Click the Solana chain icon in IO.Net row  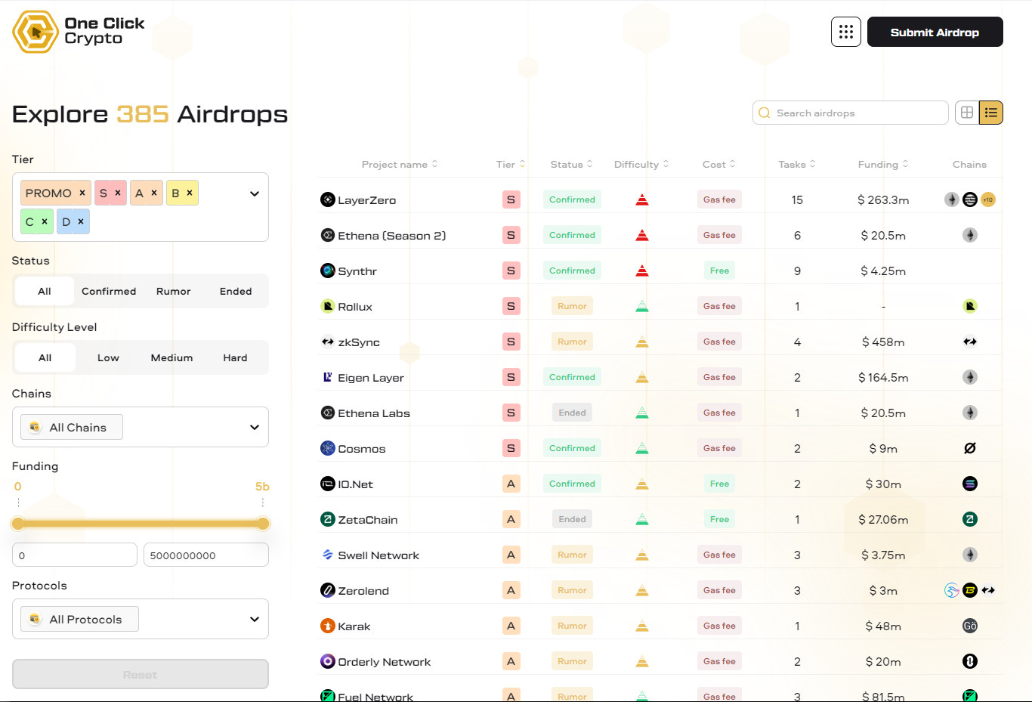970,484
